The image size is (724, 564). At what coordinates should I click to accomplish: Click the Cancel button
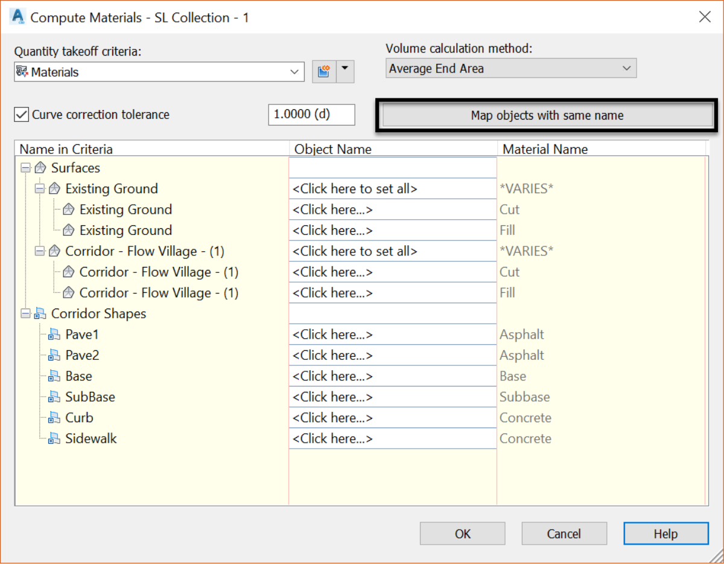point(564,534)
